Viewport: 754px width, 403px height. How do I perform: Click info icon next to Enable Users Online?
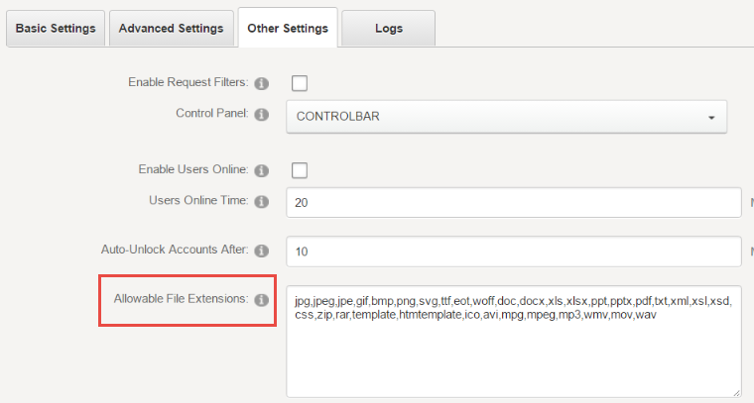261,170
